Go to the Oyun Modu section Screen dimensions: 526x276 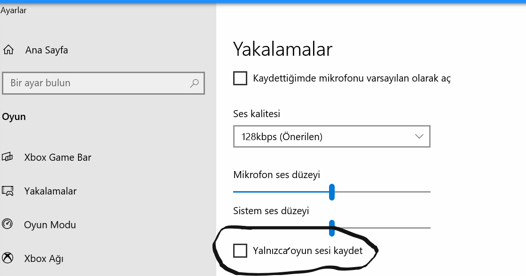(x=50, y=225)
